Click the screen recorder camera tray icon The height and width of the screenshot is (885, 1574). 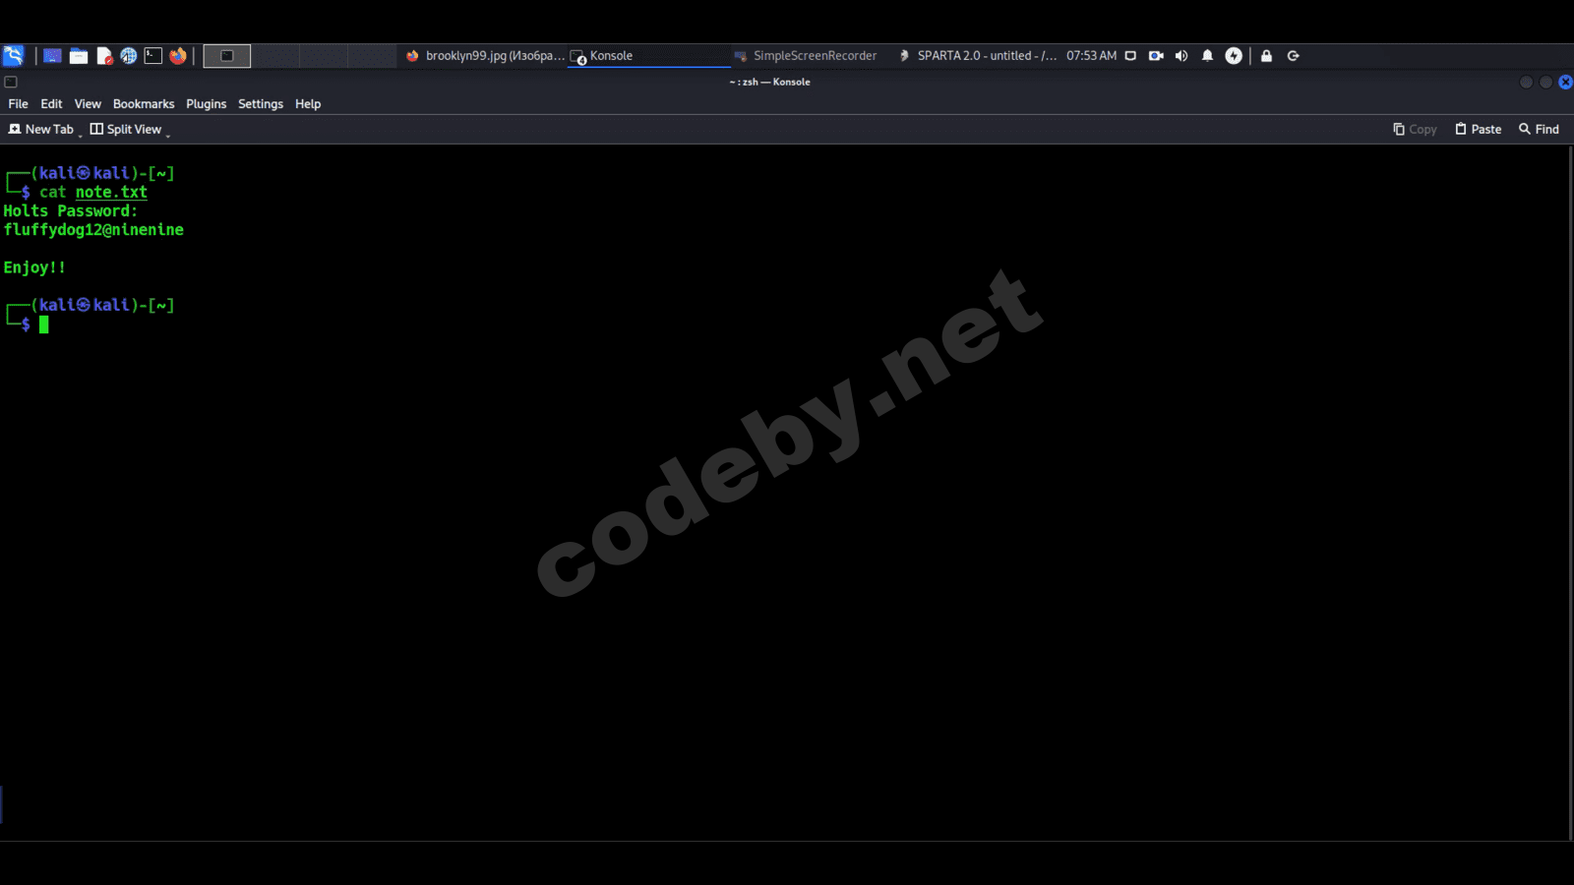[1156, 56]
